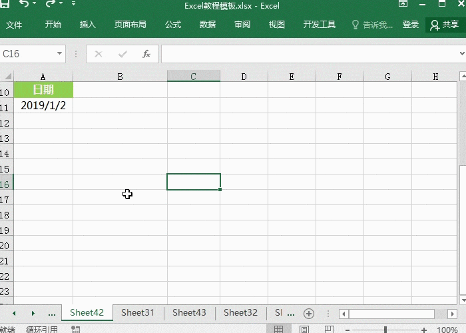Open the Ribbon Display Options button

pos(403,5)
